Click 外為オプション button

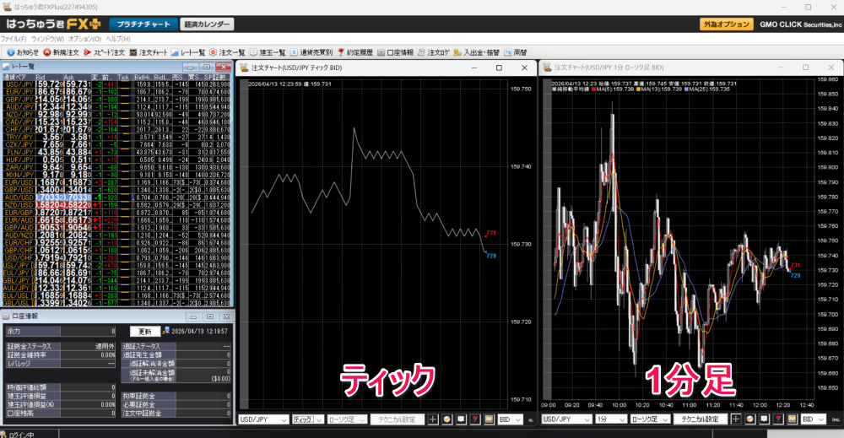(726, 24)
